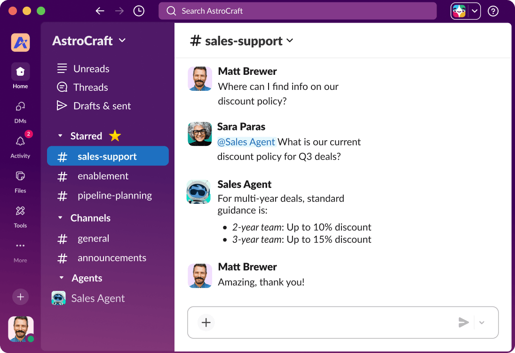Open the AstroCraft workspace dropdown
Screen dimensions: 515x353
point(122,40)
